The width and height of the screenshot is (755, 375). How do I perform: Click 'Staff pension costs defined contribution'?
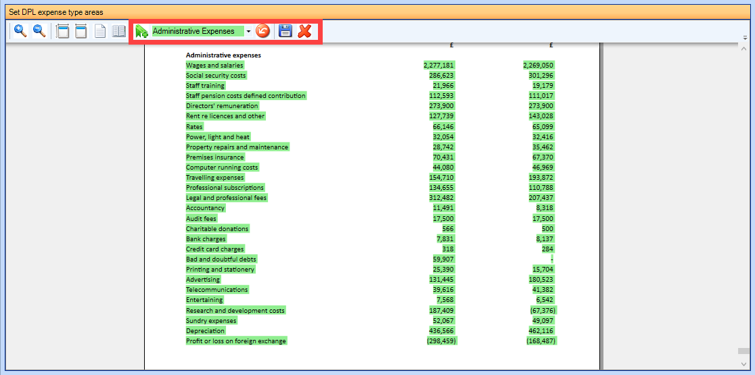coord(246,96)
